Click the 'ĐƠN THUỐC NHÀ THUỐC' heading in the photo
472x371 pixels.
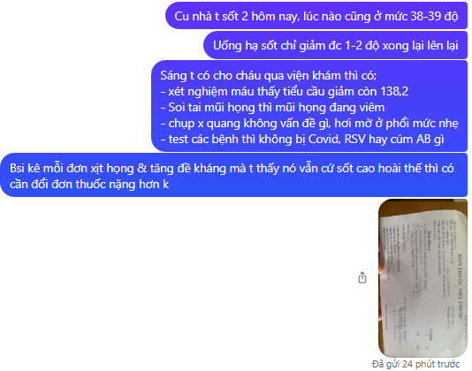tap(460, 286)
